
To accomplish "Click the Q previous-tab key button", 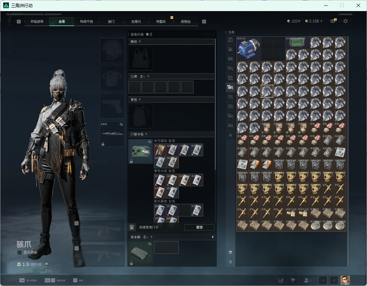I will click(x=19, y=21).
